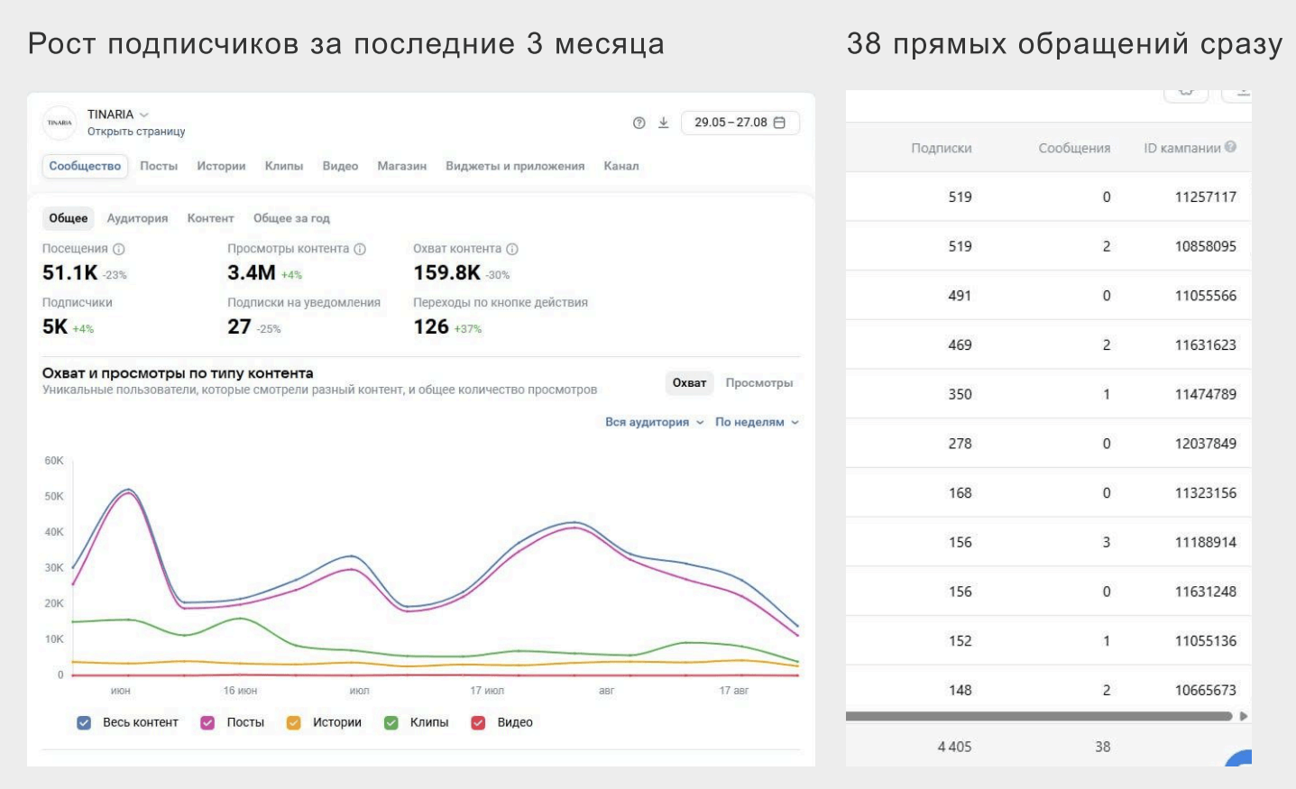This screenshot has width=1296, height=789.
Task: Click the 3.4M Просмотры контента value
Action: (252, 273)
